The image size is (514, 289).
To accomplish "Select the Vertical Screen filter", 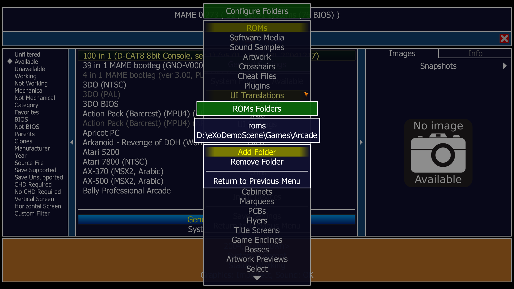I will (34, 199).
